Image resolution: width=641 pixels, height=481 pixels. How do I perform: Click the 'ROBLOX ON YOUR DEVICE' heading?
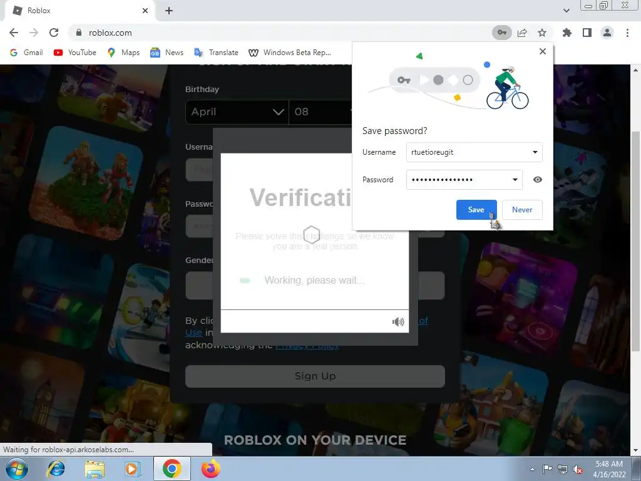[315, 440]
